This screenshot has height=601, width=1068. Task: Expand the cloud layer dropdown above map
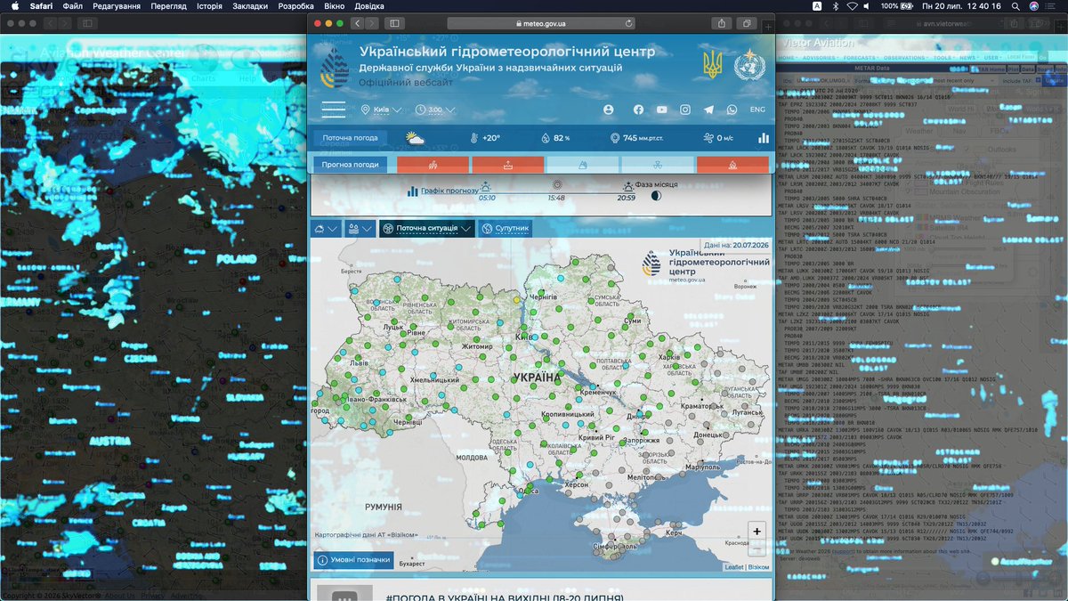326,229
